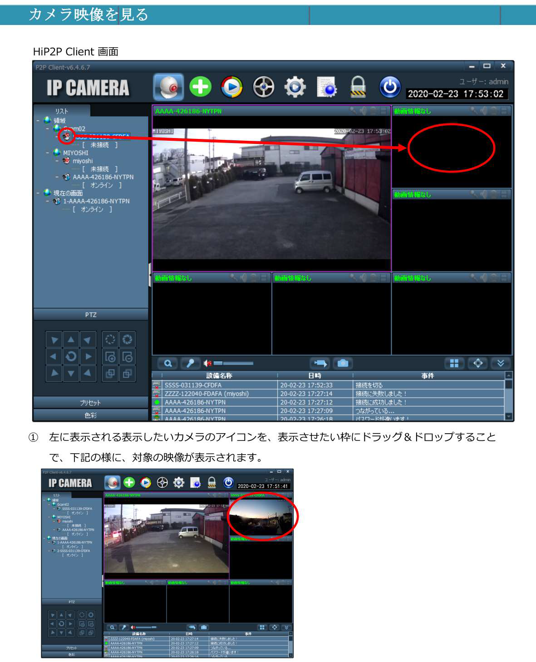536x662 pixels.
Task: Click the four-square layout grid icon, larger window
Action: [x=454, y=363]
